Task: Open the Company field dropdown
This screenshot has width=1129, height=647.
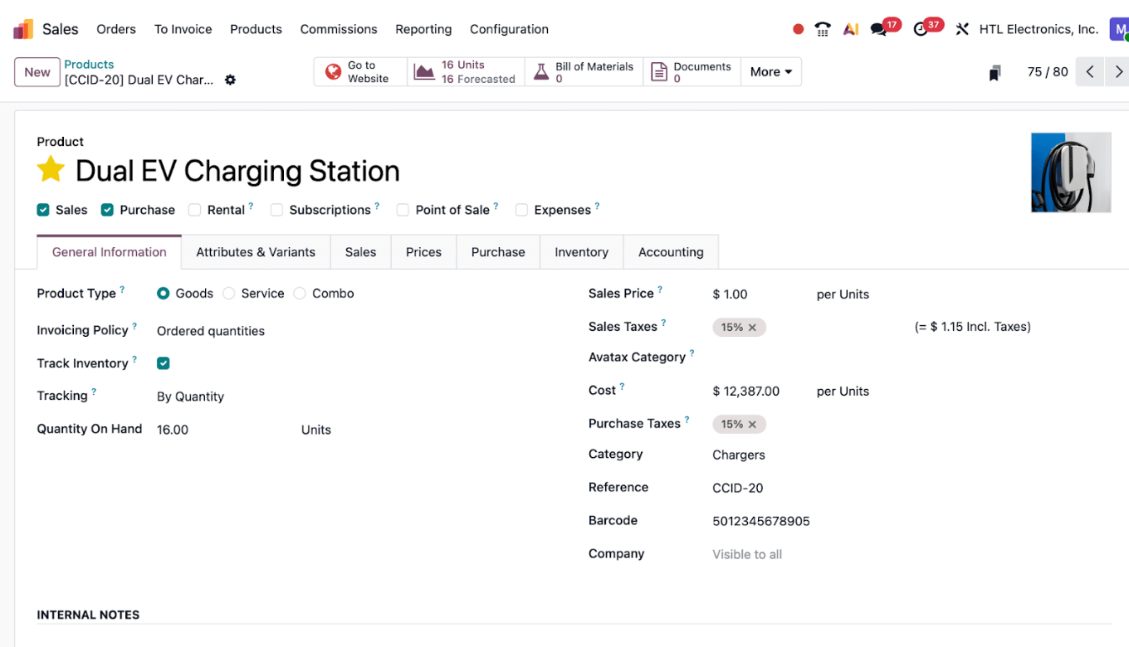Action: point(747,554)
